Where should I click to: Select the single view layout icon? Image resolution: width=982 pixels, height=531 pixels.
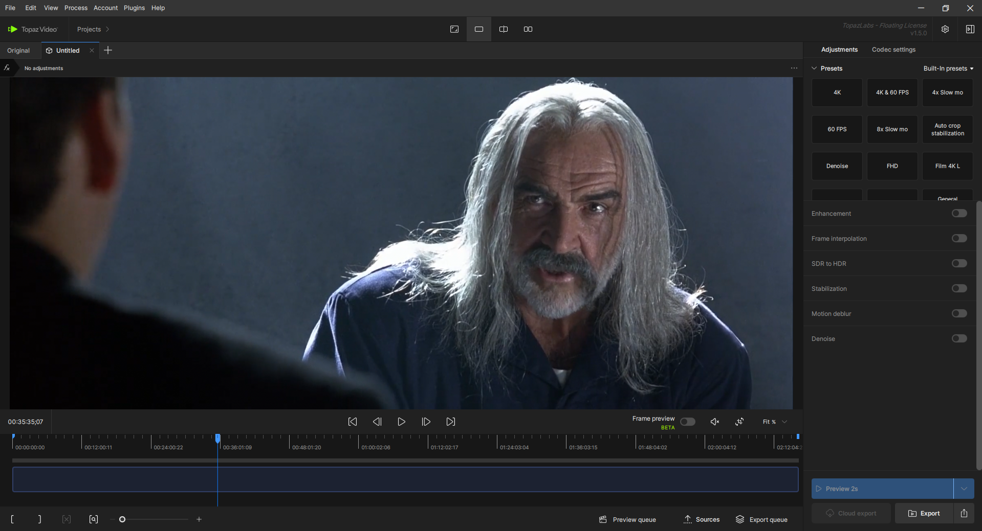coord(479,29)
